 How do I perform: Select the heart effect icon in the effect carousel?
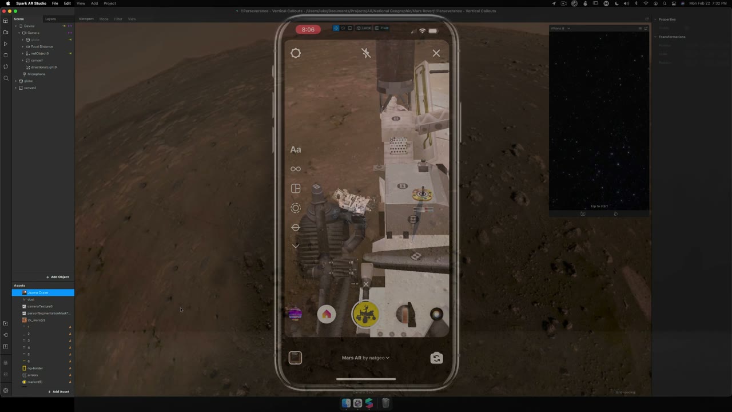[326, 314]
